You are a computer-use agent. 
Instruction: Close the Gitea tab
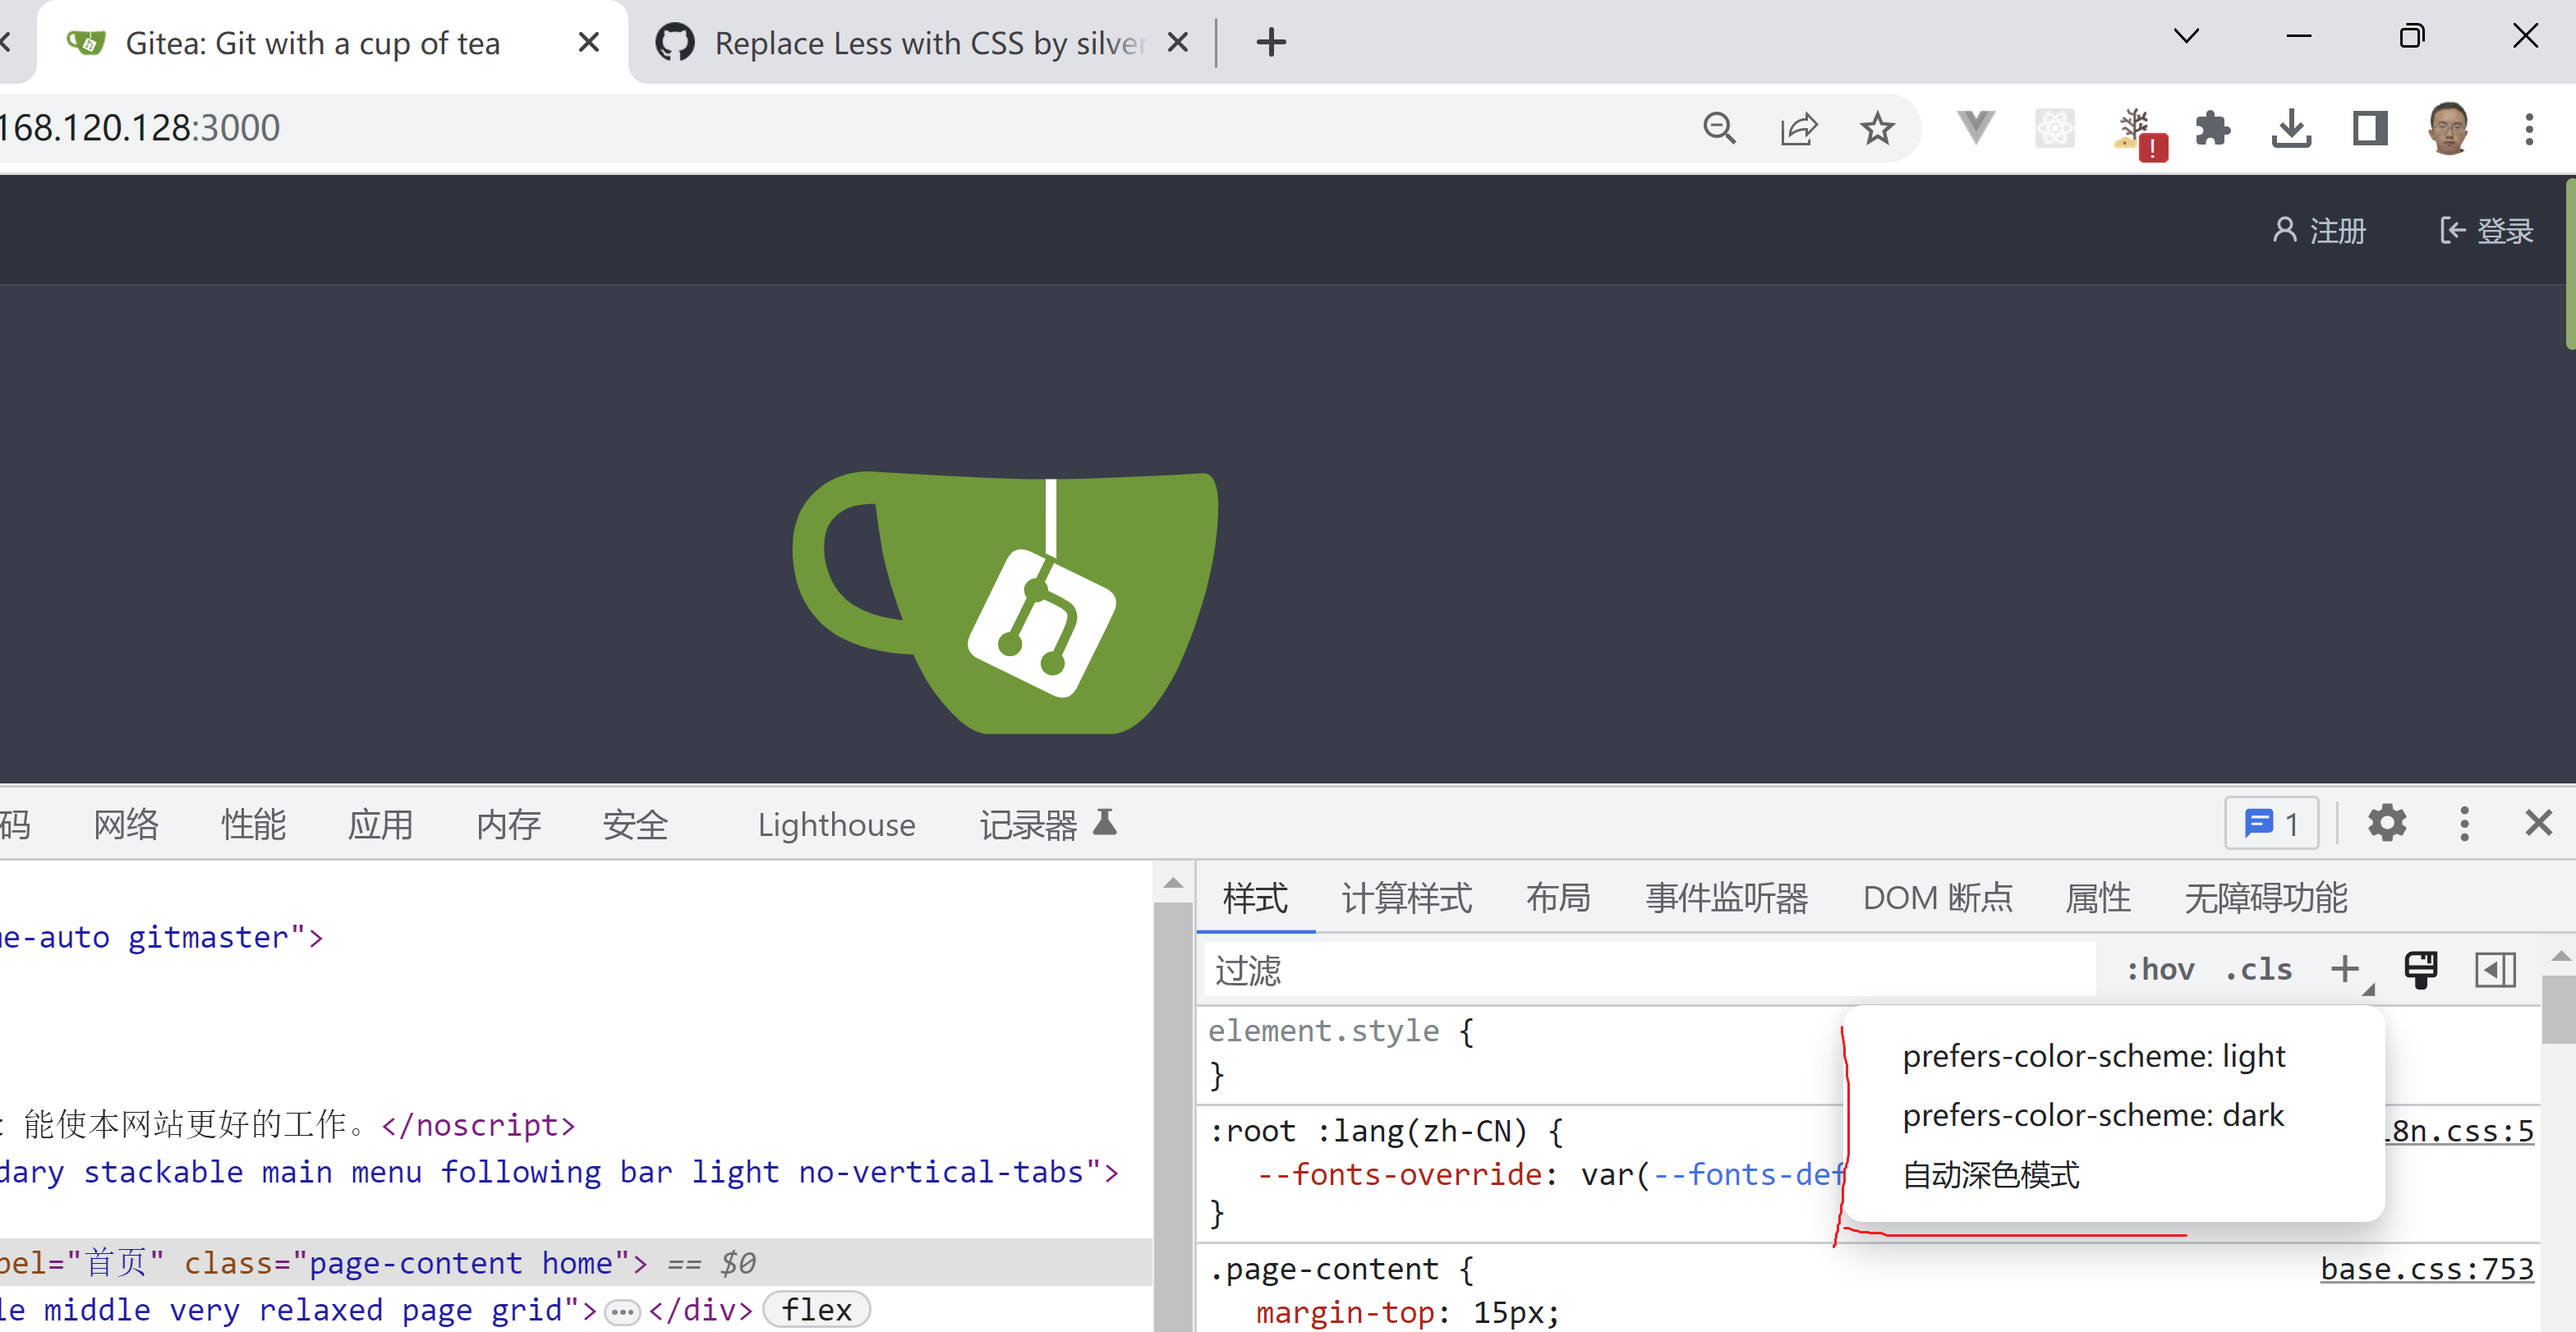[x=589, y=42]
